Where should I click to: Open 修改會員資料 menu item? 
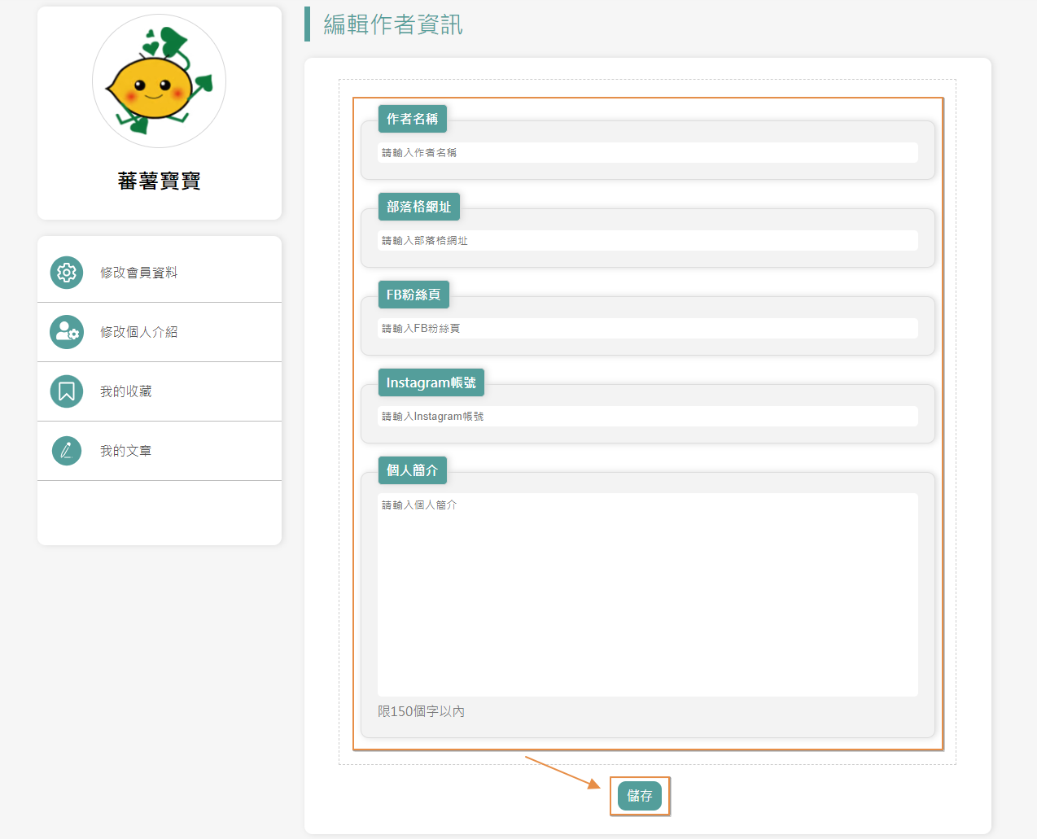[138, 273]
